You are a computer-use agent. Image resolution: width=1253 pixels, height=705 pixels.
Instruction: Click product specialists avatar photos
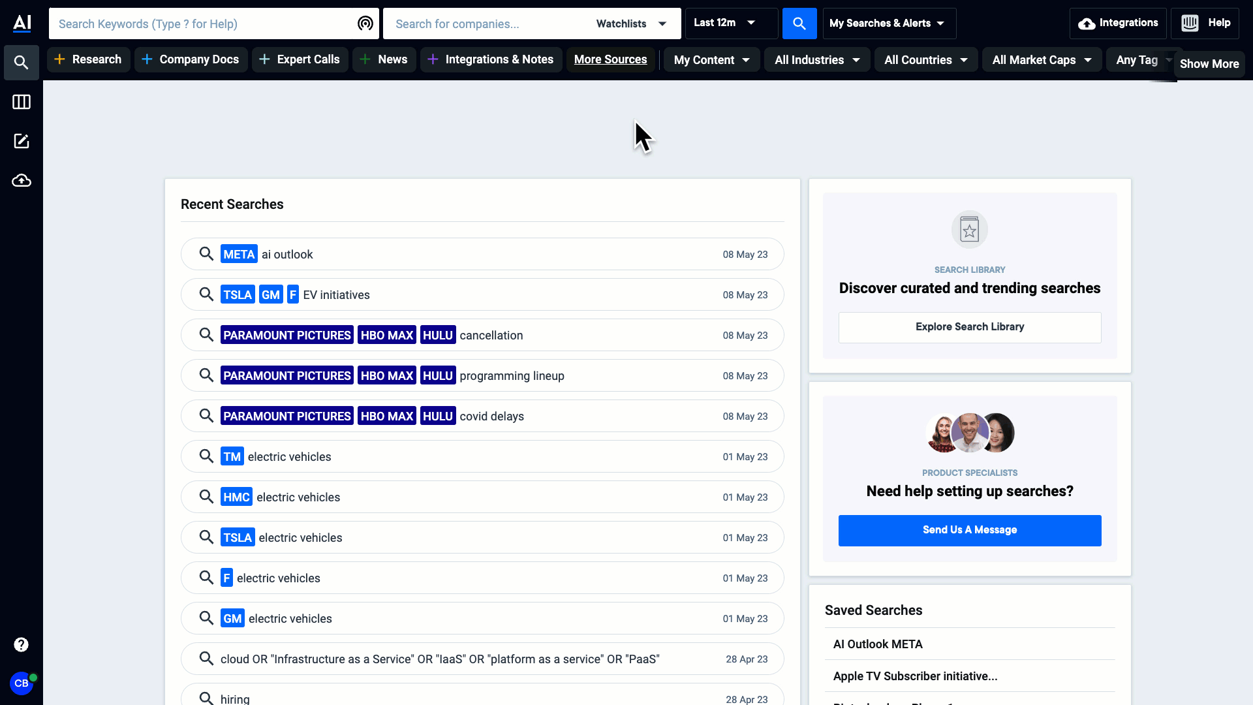(970, 433)
